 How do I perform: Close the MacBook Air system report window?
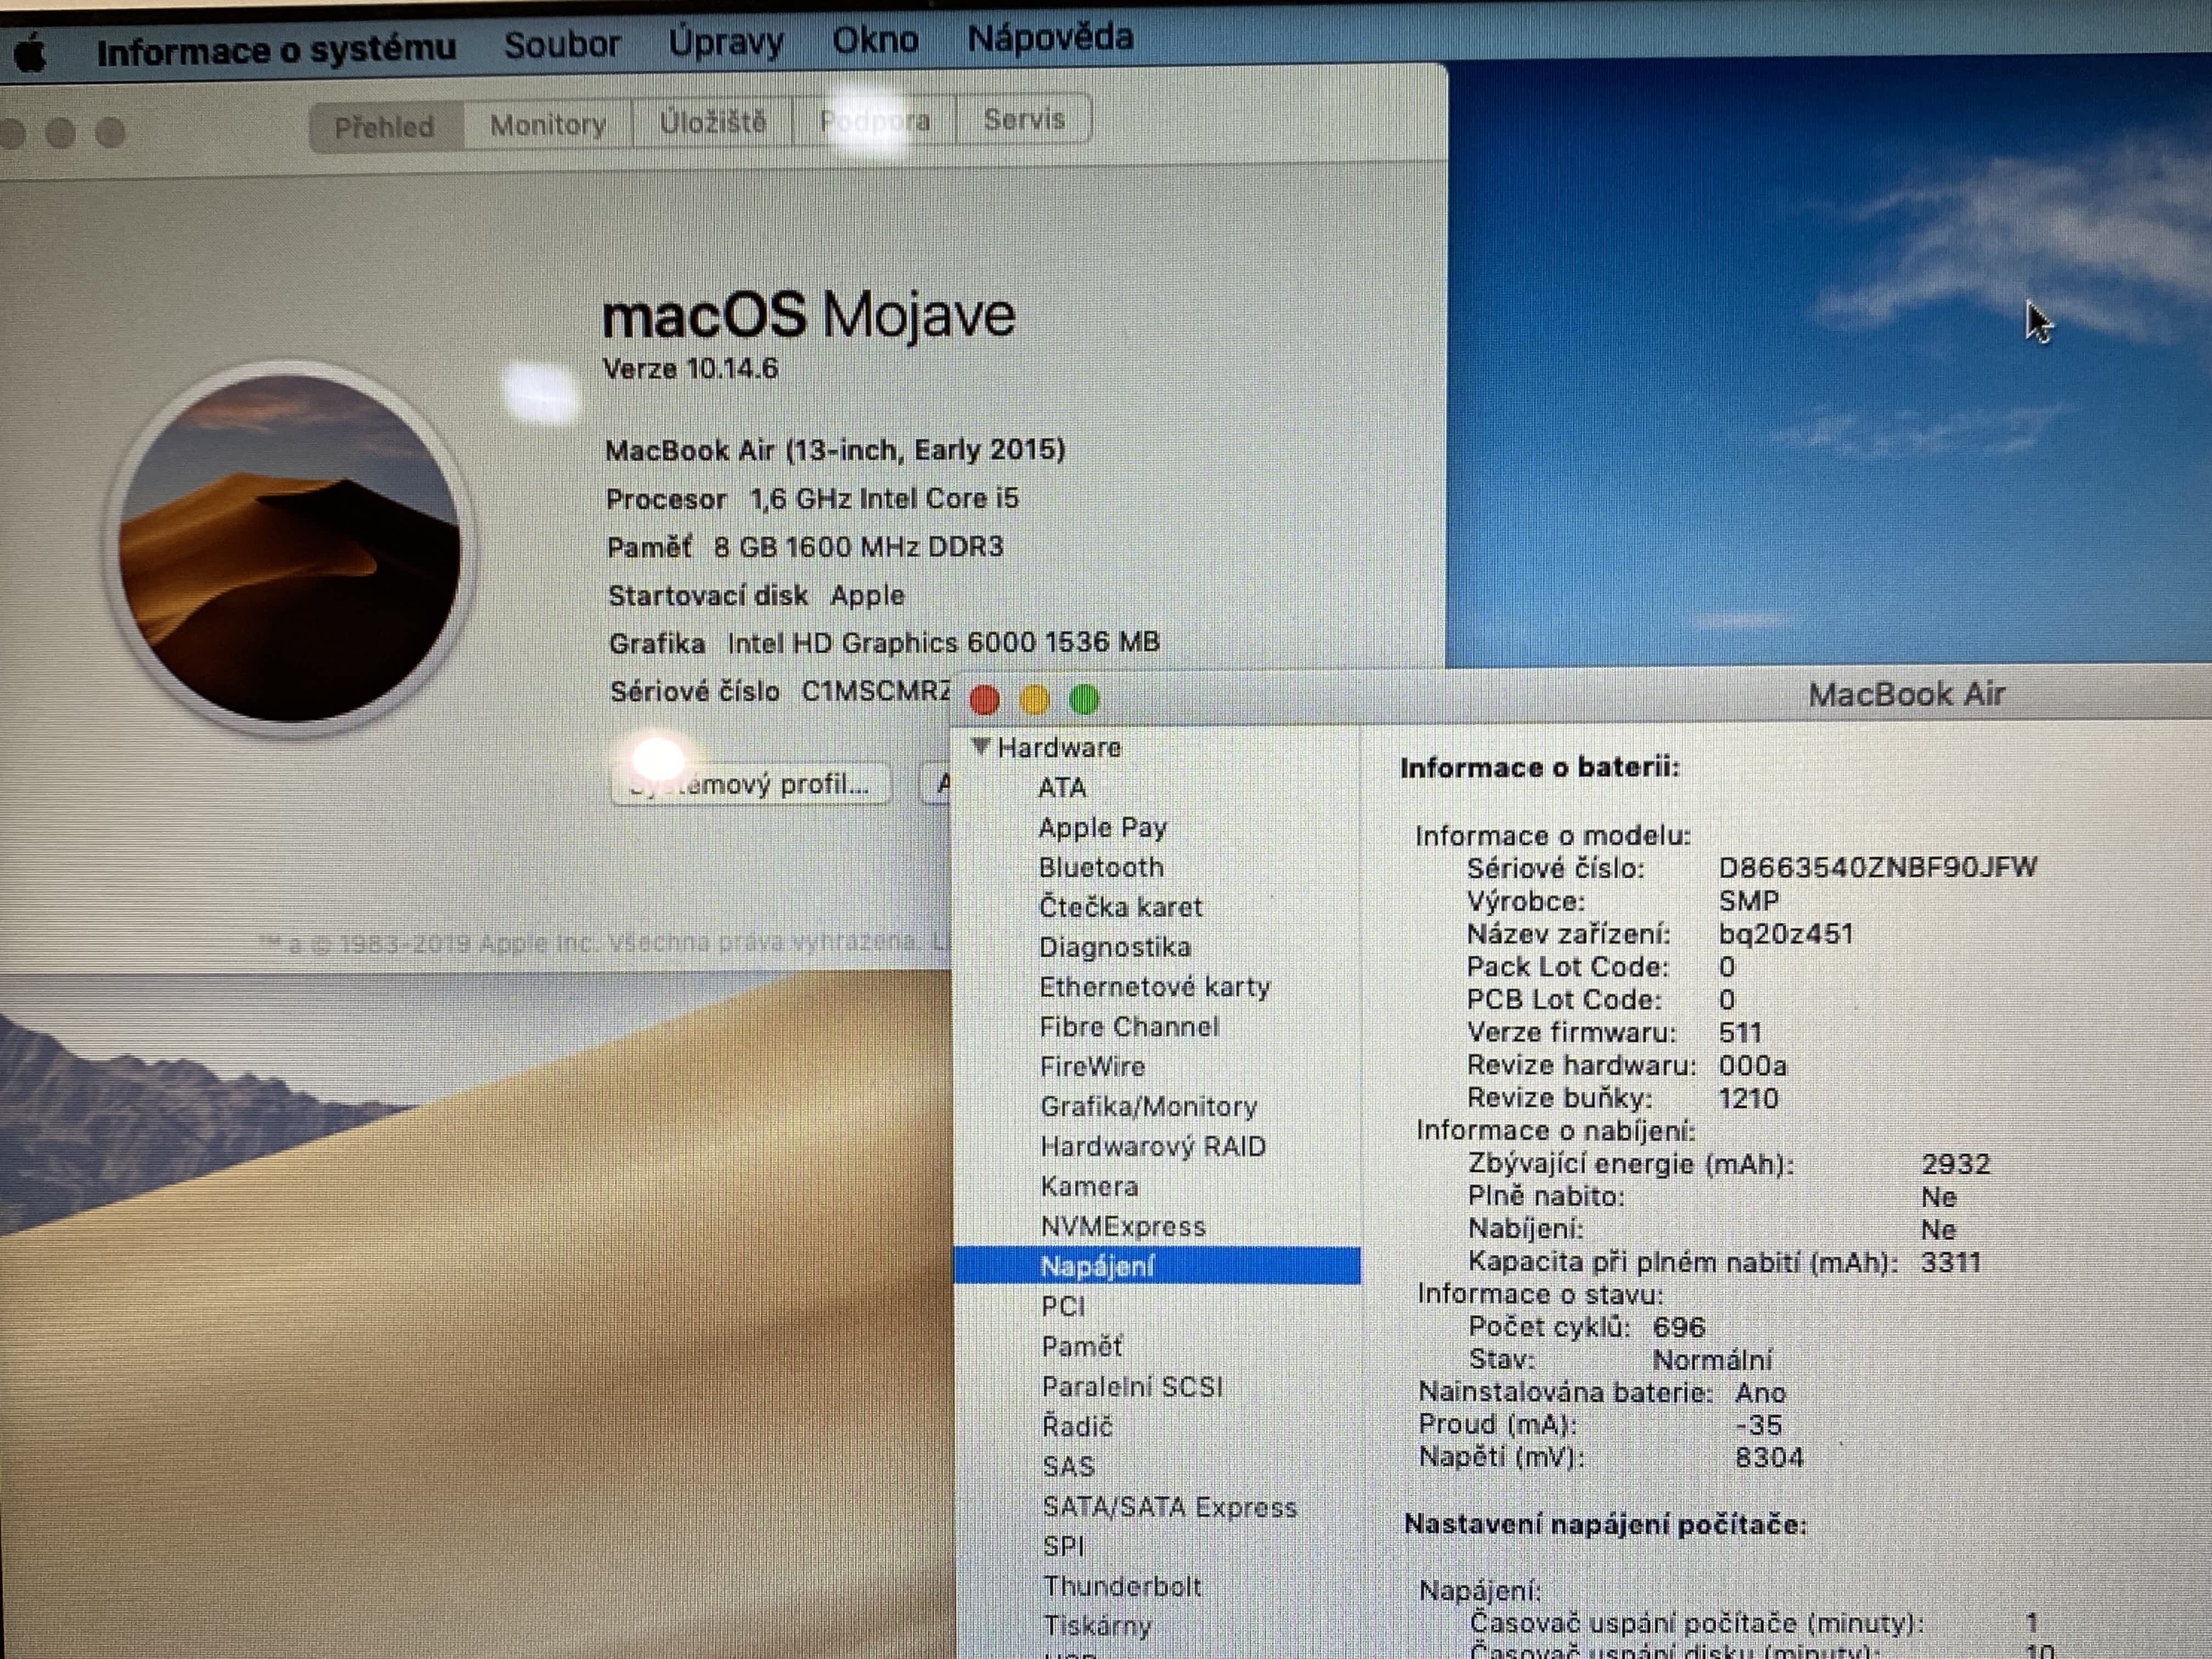(985, 699)
